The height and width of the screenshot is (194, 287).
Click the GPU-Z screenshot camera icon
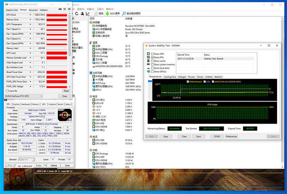[x=60, y=9]
